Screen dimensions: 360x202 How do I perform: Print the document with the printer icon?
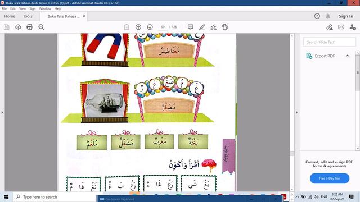click(29, 27)
